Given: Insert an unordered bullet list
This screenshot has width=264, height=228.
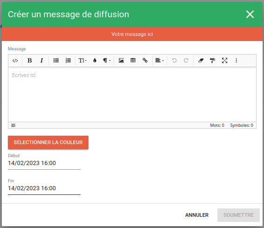Looking at the screenshot, I should click(x=56, y=61).
